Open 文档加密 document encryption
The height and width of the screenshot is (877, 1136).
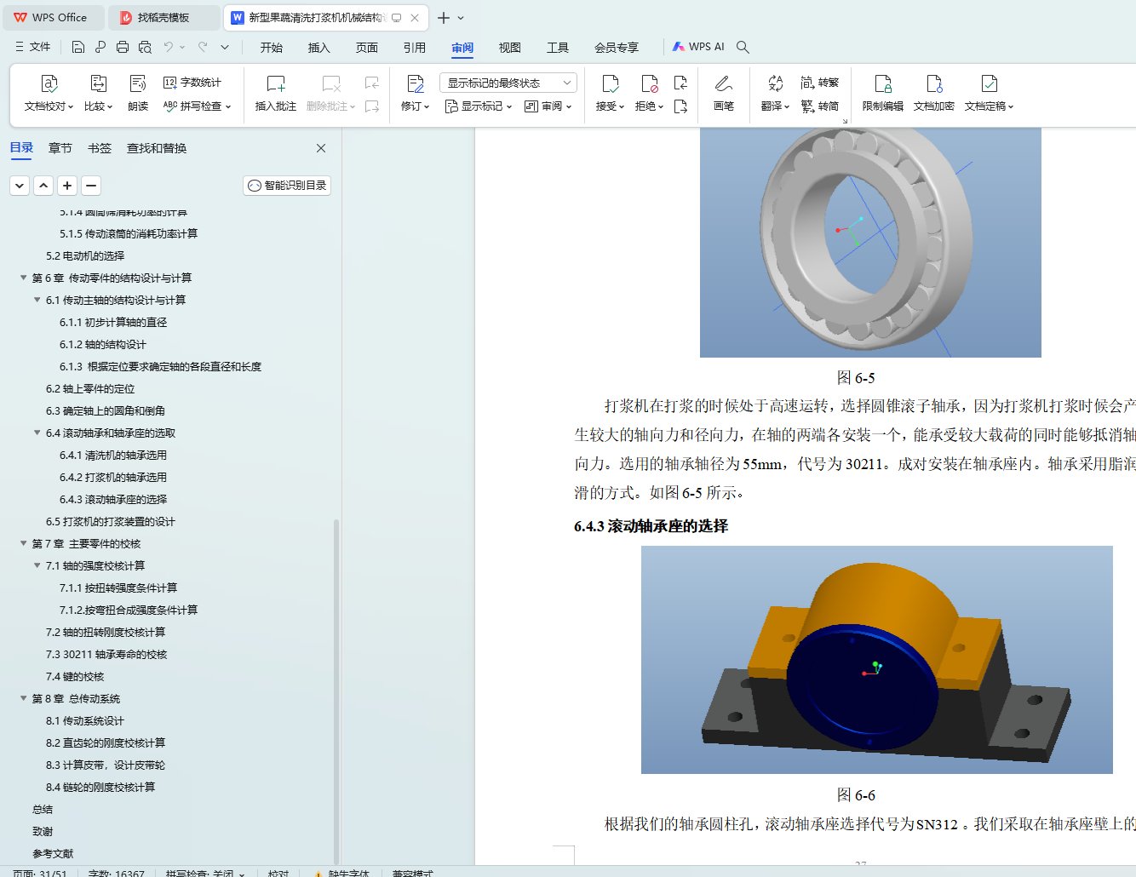[x=934, y=93]
